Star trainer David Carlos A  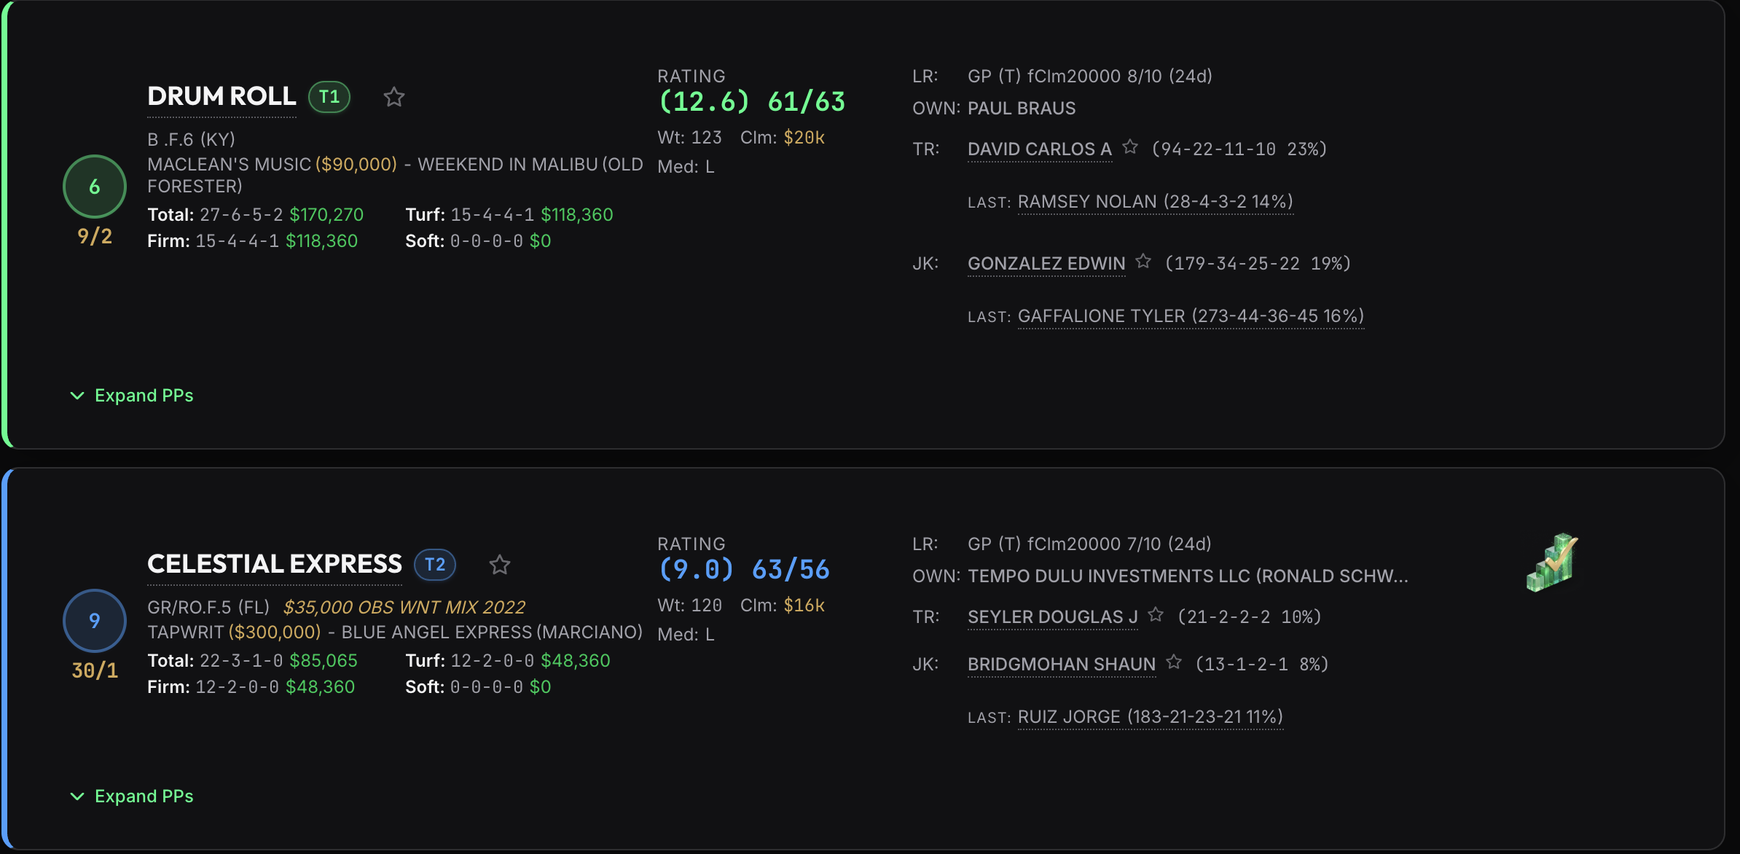click(x=1130, y=147)
